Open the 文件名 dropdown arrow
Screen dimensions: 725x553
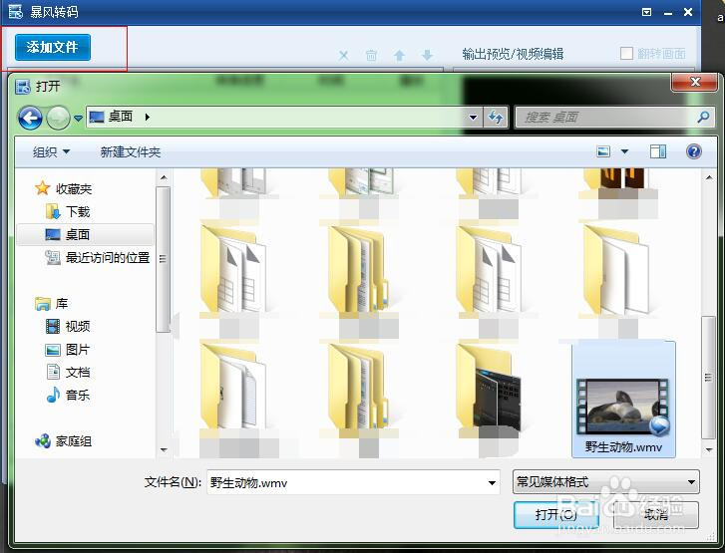tap(492, 483)
